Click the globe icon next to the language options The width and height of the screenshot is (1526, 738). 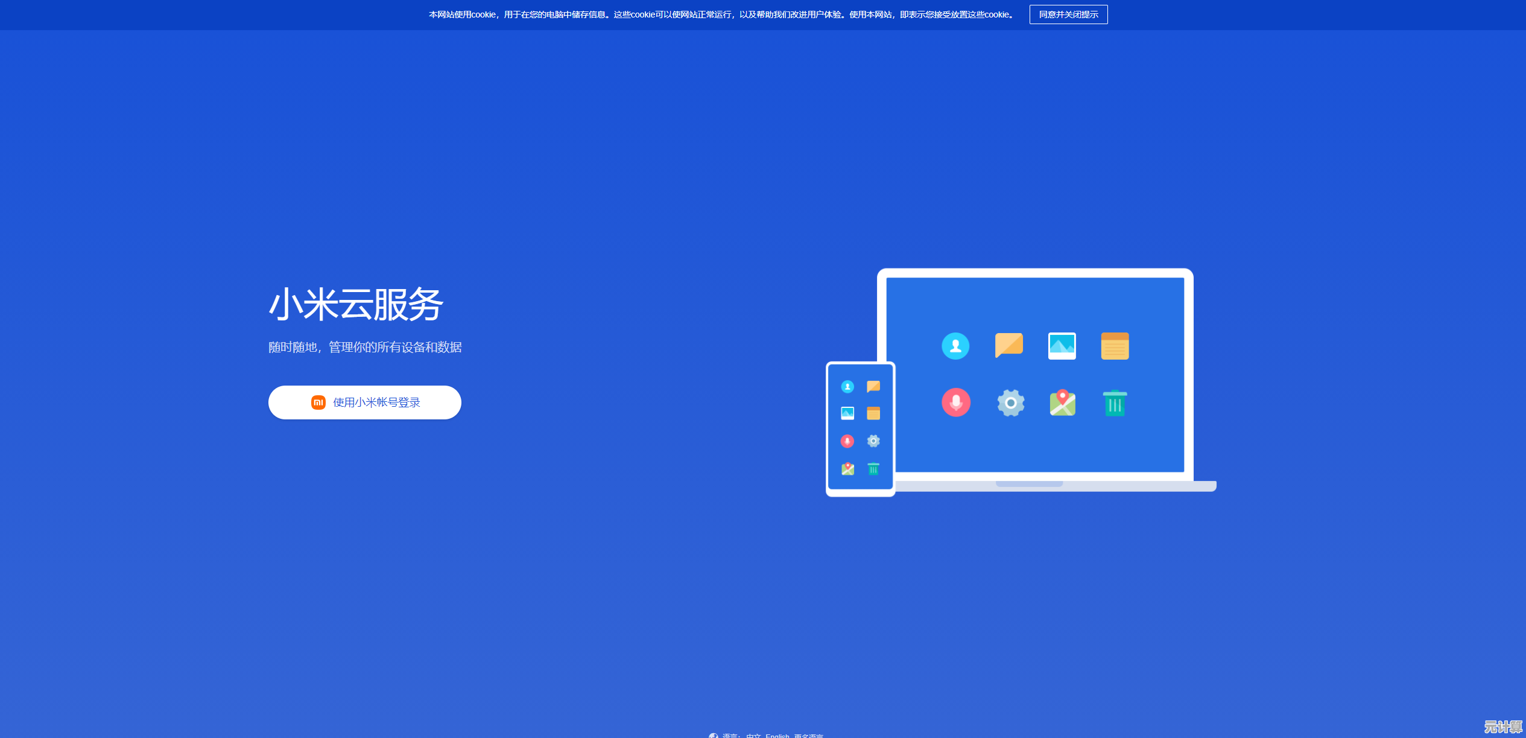[x=713, y=736]
